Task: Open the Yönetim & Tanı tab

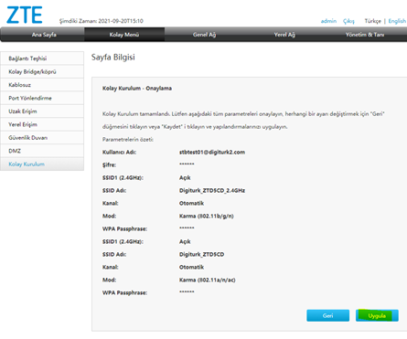Action: pos(365,35)
